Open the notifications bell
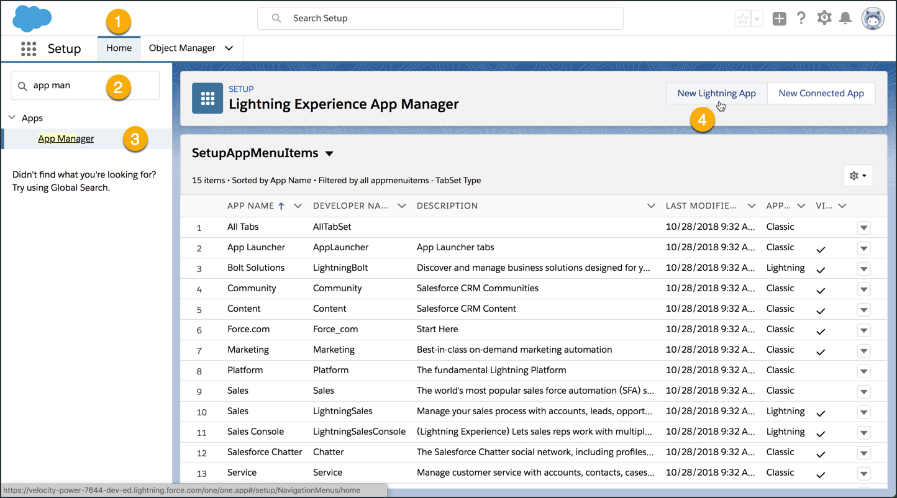The image size is (897, 498). coord(845,18)
